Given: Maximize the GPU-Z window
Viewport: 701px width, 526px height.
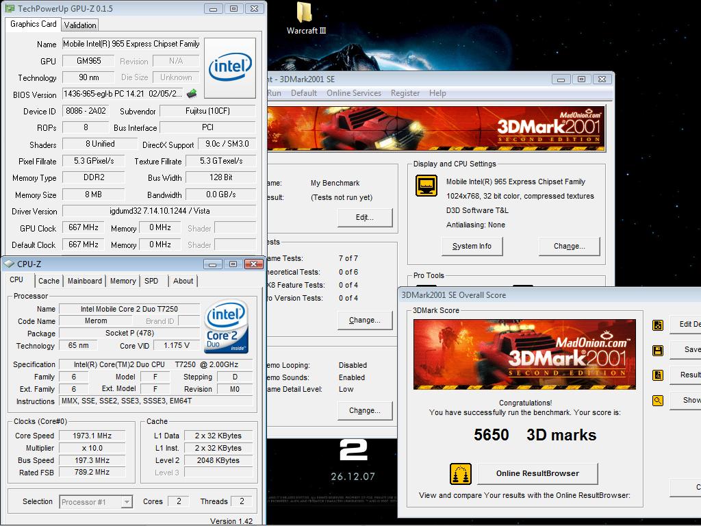Looking at the screenshot, I should pos(233,8).
